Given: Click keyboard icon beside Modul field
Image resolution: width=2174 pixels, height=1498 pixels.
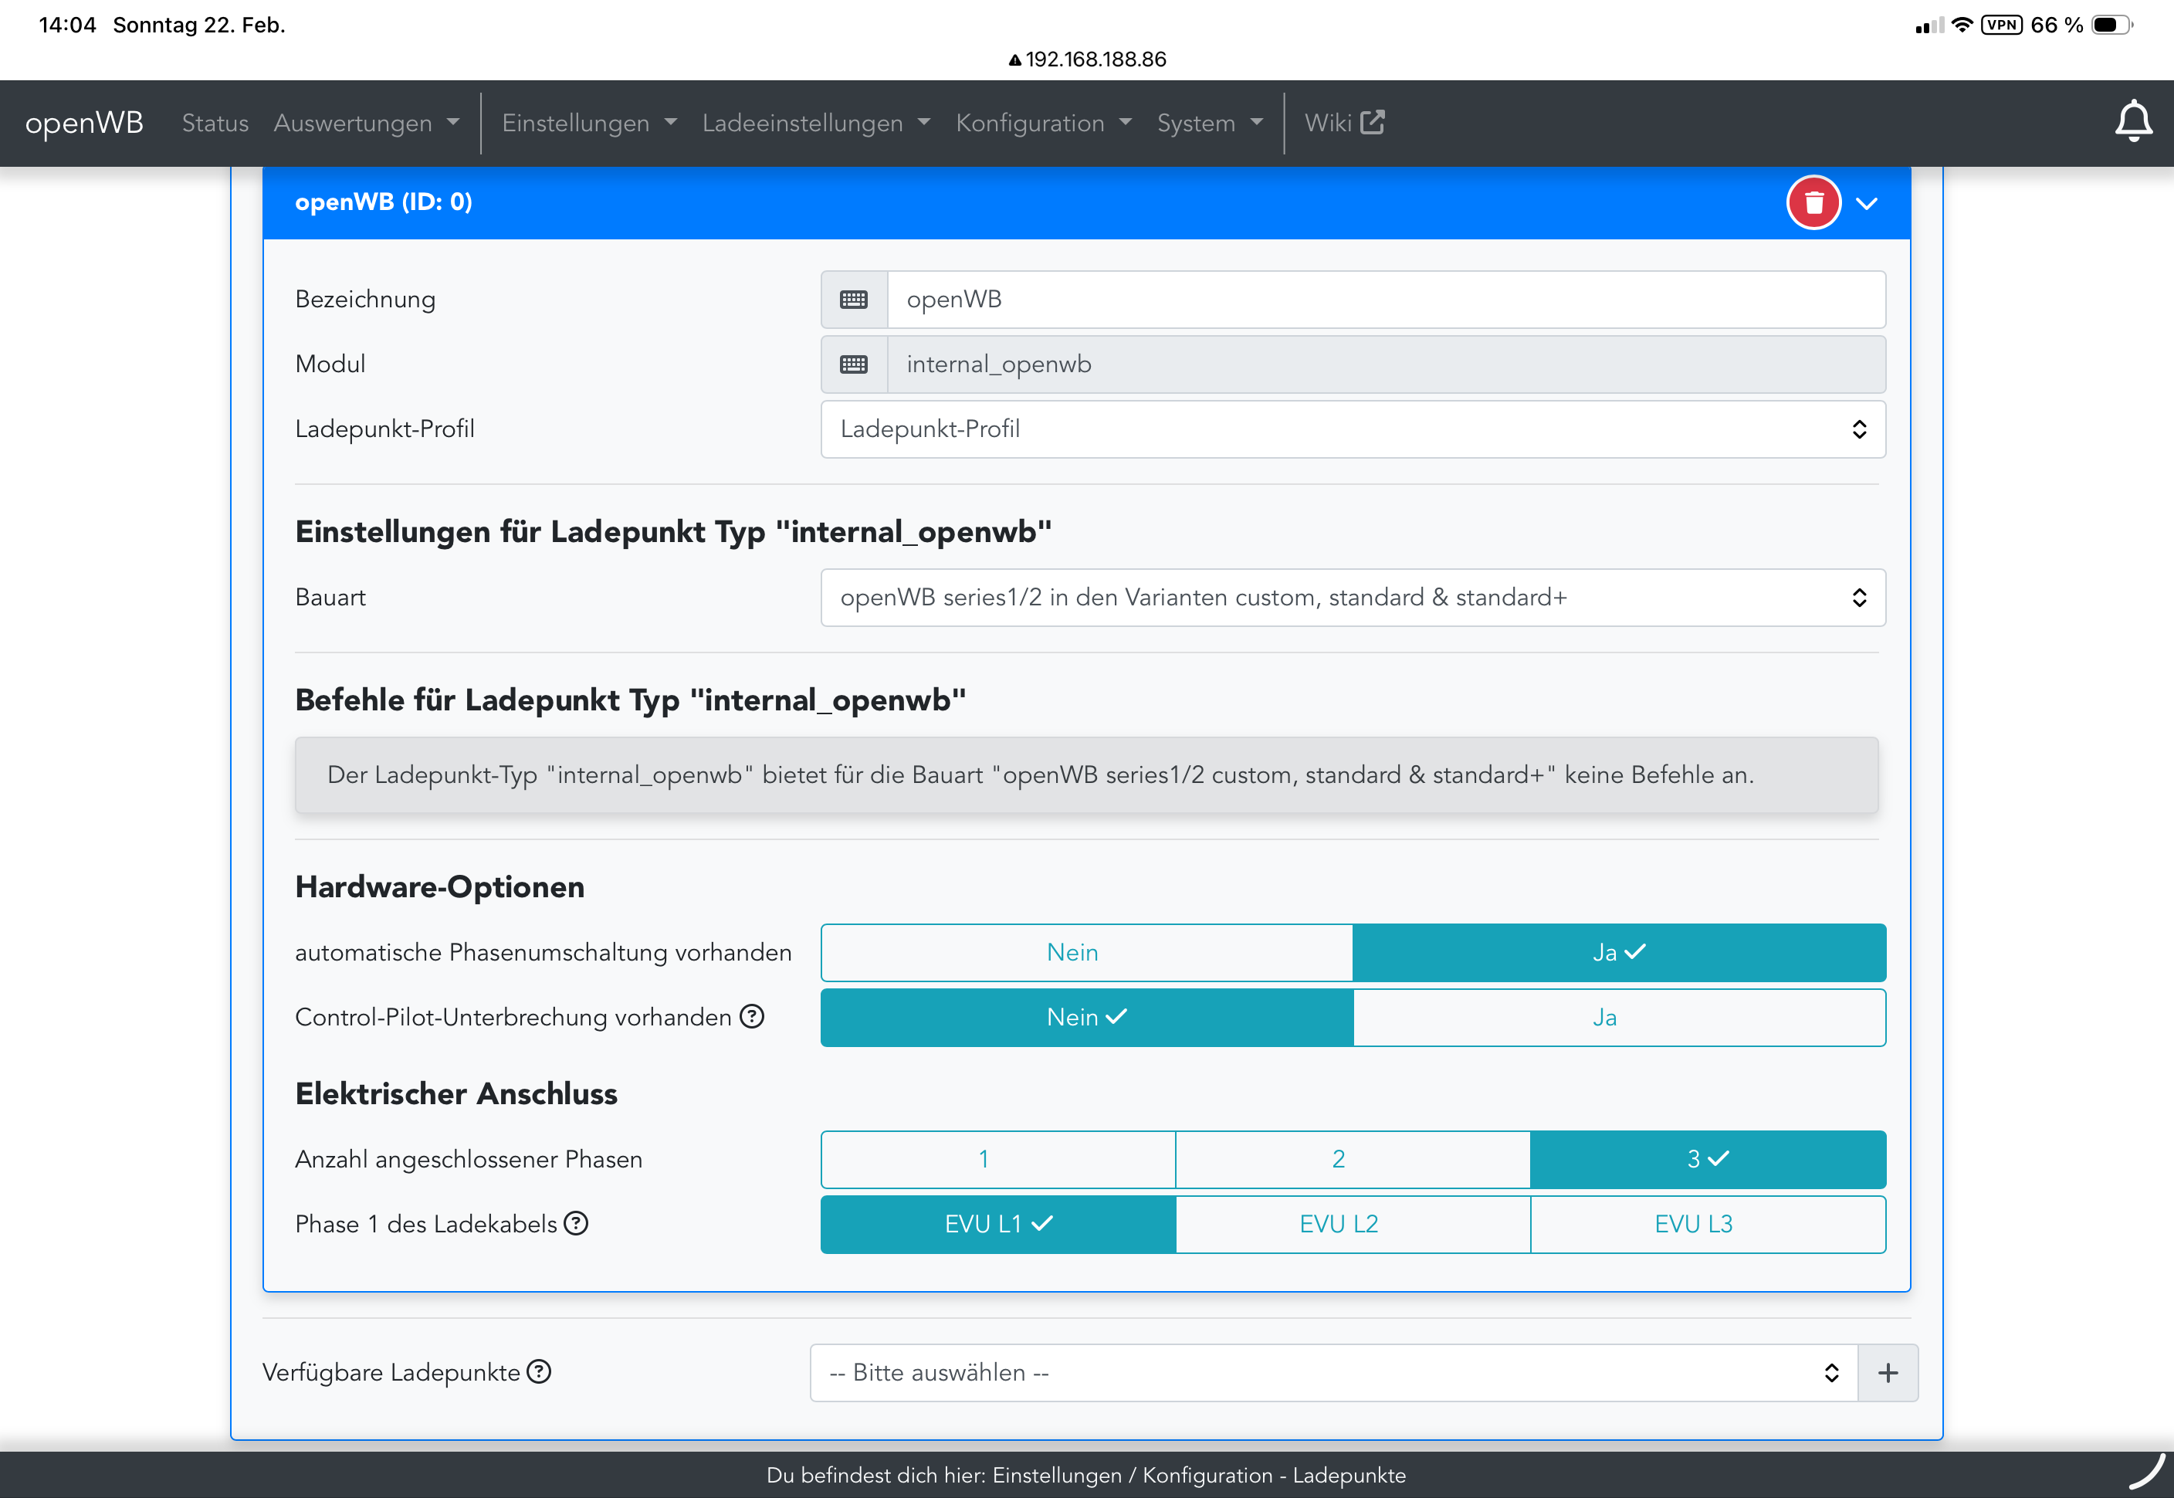Looking at the screenshot, I should pos(853,364).
